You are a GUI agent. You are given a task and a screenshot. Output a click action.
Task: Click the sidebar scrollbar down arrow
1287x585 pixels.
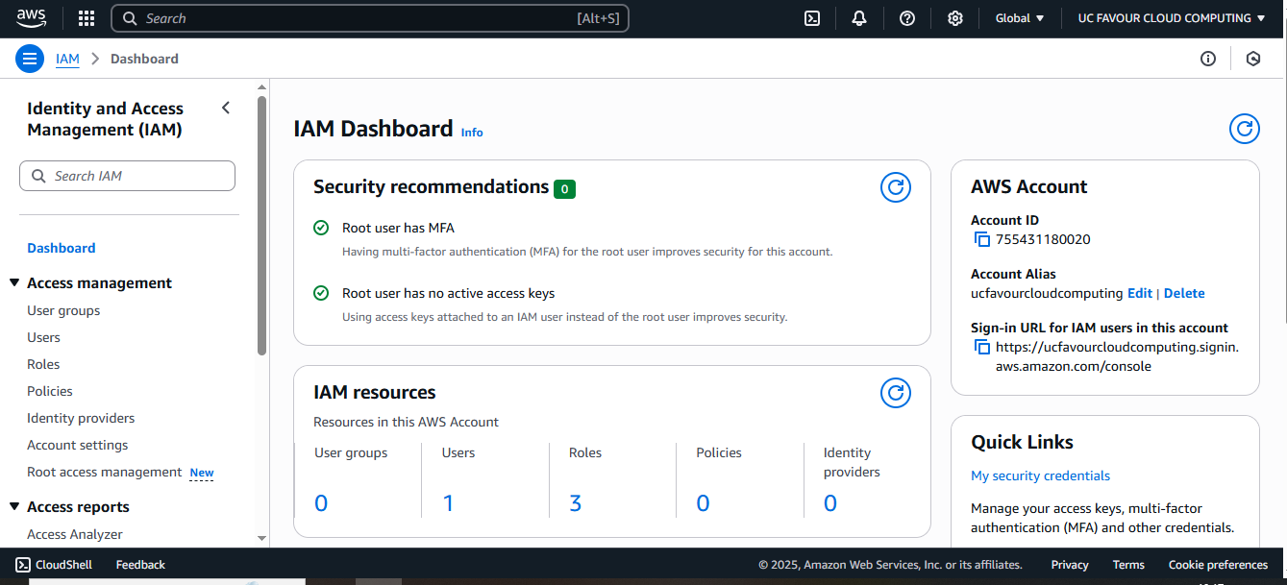click(x=262, y=539)
